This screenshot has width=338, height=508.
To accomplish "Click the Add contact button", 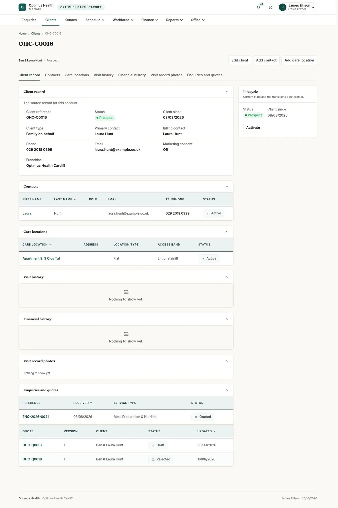I will pos(266,60).
